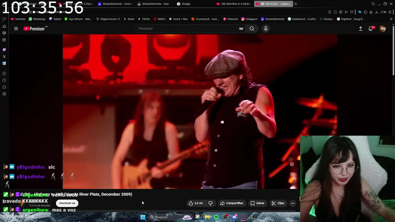Share video via Compartilhar
Image resolution: width=395 pixels, height=222 pixels.
[232, 203]
